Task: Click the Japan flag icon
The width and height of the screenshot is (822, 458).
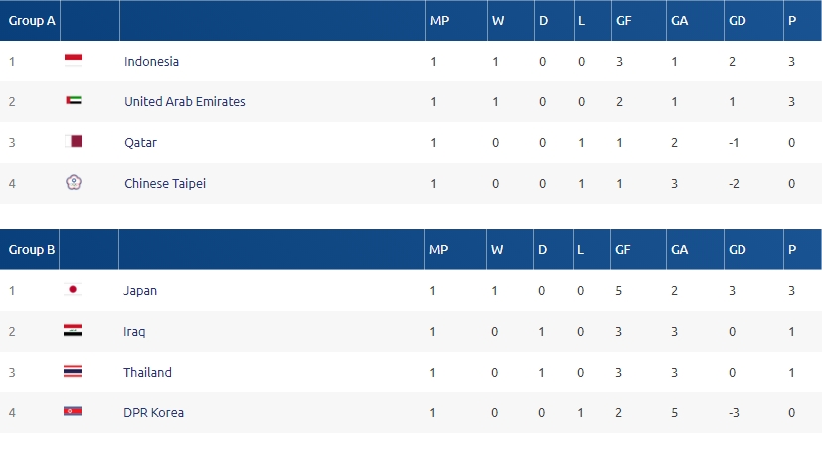Action: [73, 290]
